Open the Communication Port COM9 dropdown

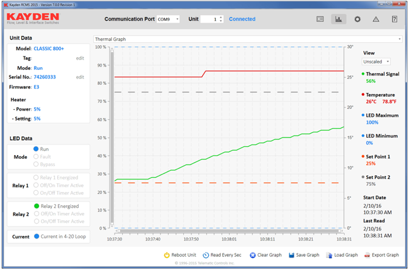coord(168,19)
